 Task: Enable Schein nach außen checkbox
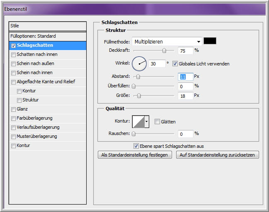coord(13,64)
